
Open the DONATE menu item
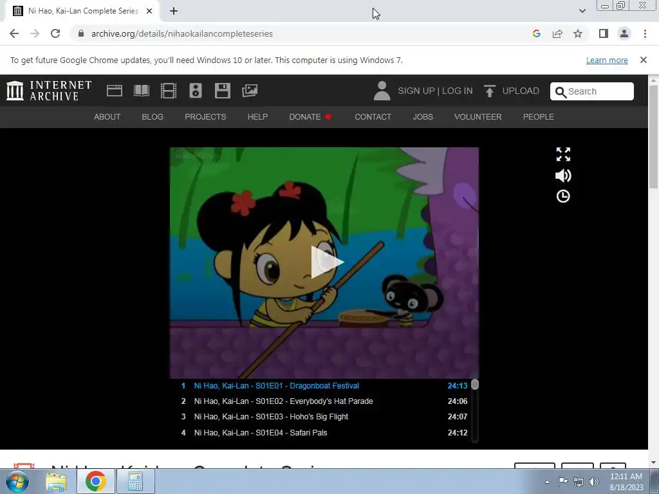310,117
